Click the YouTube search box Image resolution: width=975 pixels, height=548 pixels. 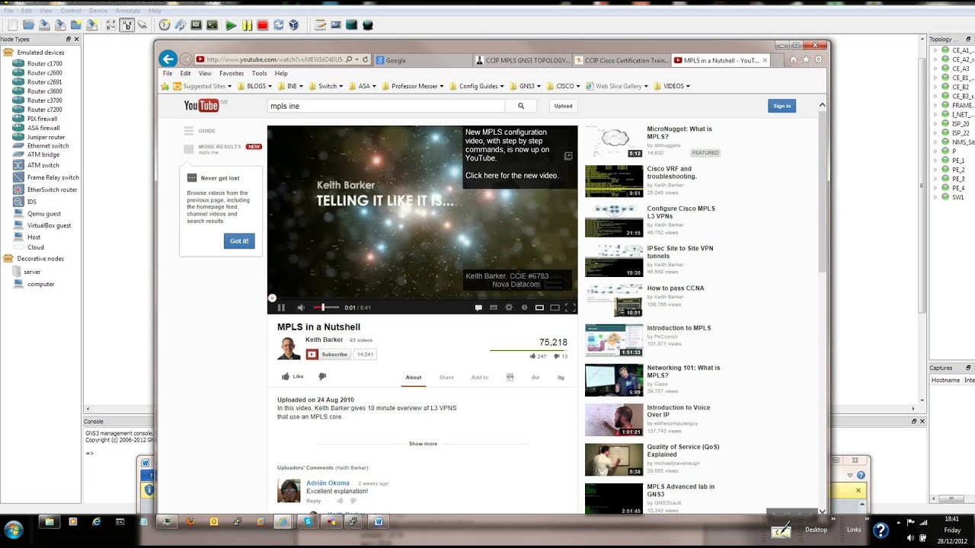click(386, 106)
